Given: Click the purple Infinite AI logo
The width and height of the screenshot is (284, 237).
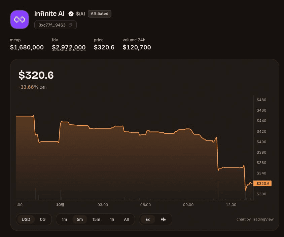Looking at the screenshot, I should (20, 19).
